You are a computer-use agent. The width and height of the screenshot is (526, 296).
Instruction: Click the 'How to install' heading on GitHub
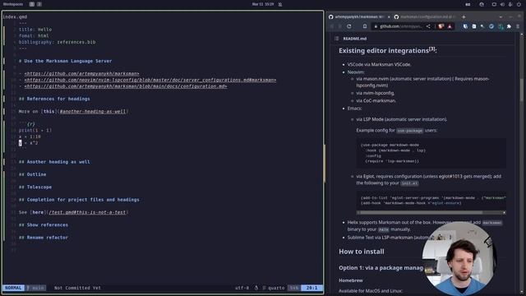pos(362,252)
